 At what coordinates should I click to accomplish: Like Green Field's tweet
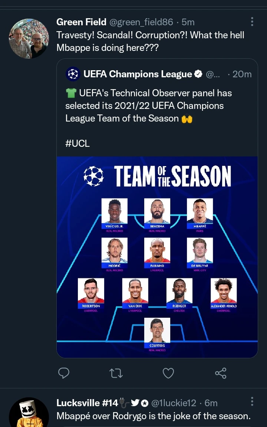[x=168, y=373]
